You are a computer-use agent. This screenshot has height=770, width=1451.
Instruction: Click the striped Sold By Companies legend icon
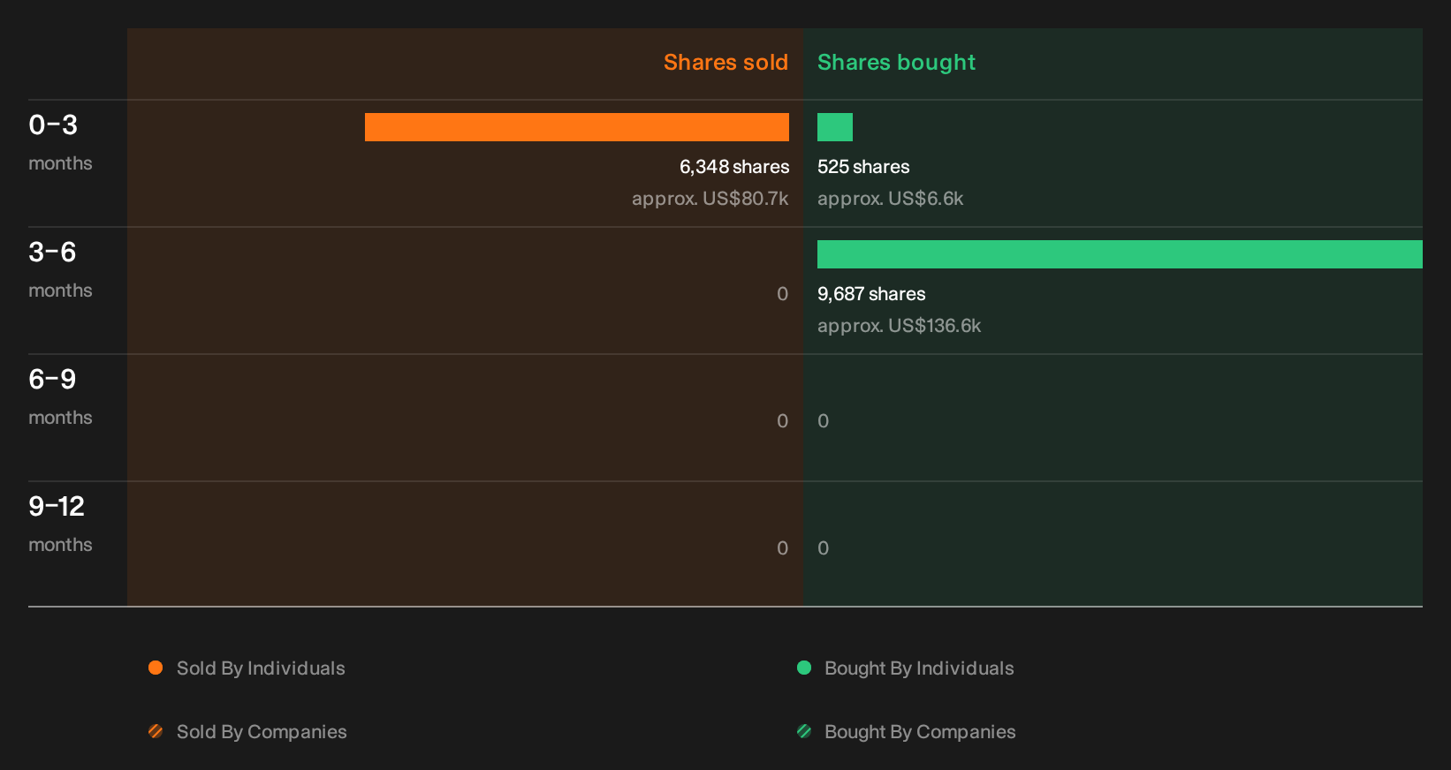[156, 731]
